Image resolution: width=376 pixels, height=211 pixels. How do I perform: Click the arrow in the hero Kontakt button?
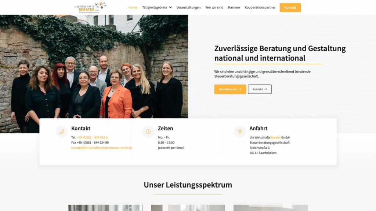(265, 89)
